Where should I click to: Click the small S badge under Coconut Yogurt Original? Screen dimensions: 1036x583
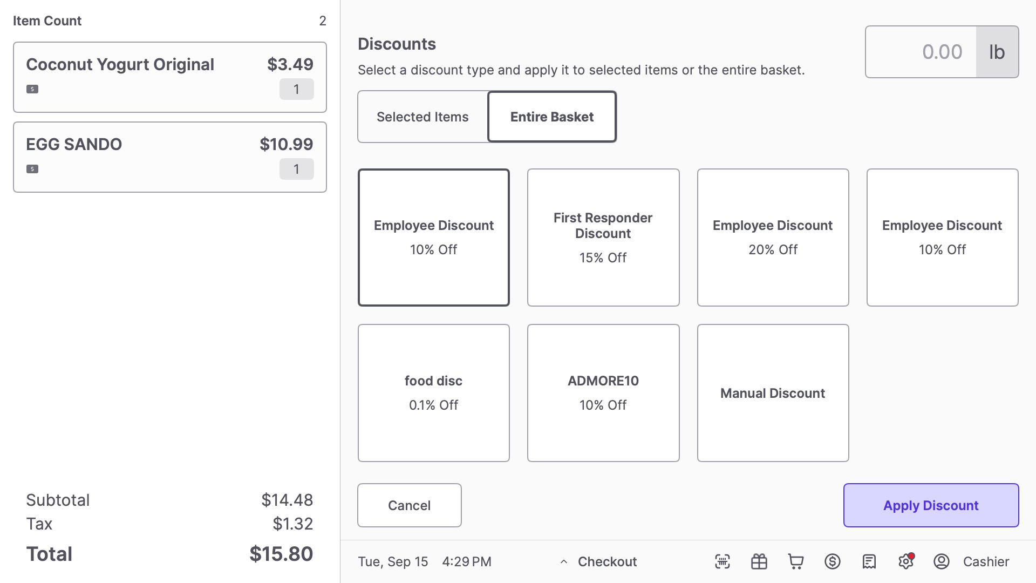tap(32, 89)
